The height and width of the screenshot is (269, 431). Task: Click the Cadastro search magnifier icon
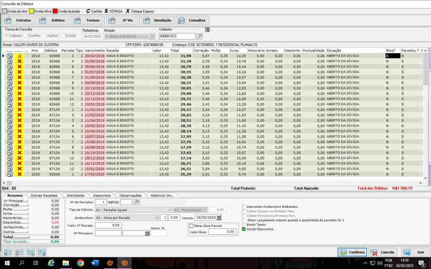click(199, 36)
